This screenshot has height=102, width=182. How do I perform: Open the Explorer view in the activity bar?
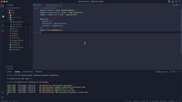click(3, 6)
